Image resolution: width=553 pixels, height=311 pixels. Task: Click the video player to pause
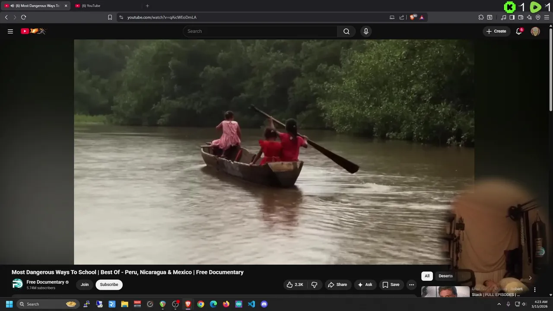[x=274, y=152]
